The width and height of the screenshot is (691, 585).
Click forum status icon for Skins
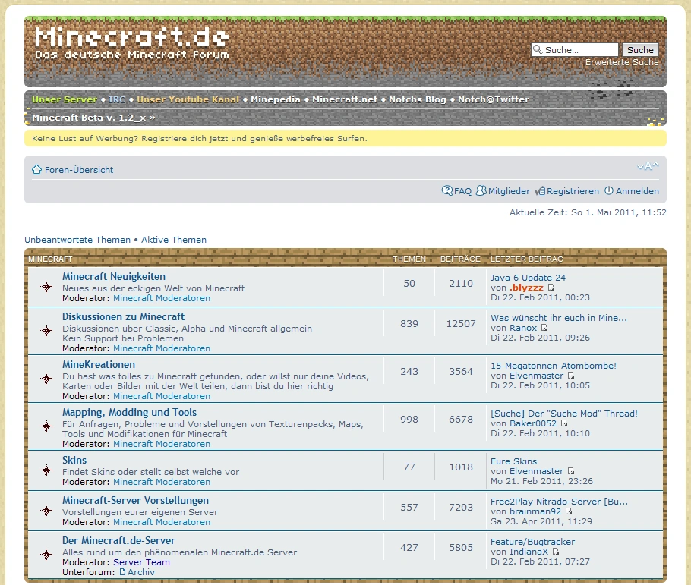[46, 470]
